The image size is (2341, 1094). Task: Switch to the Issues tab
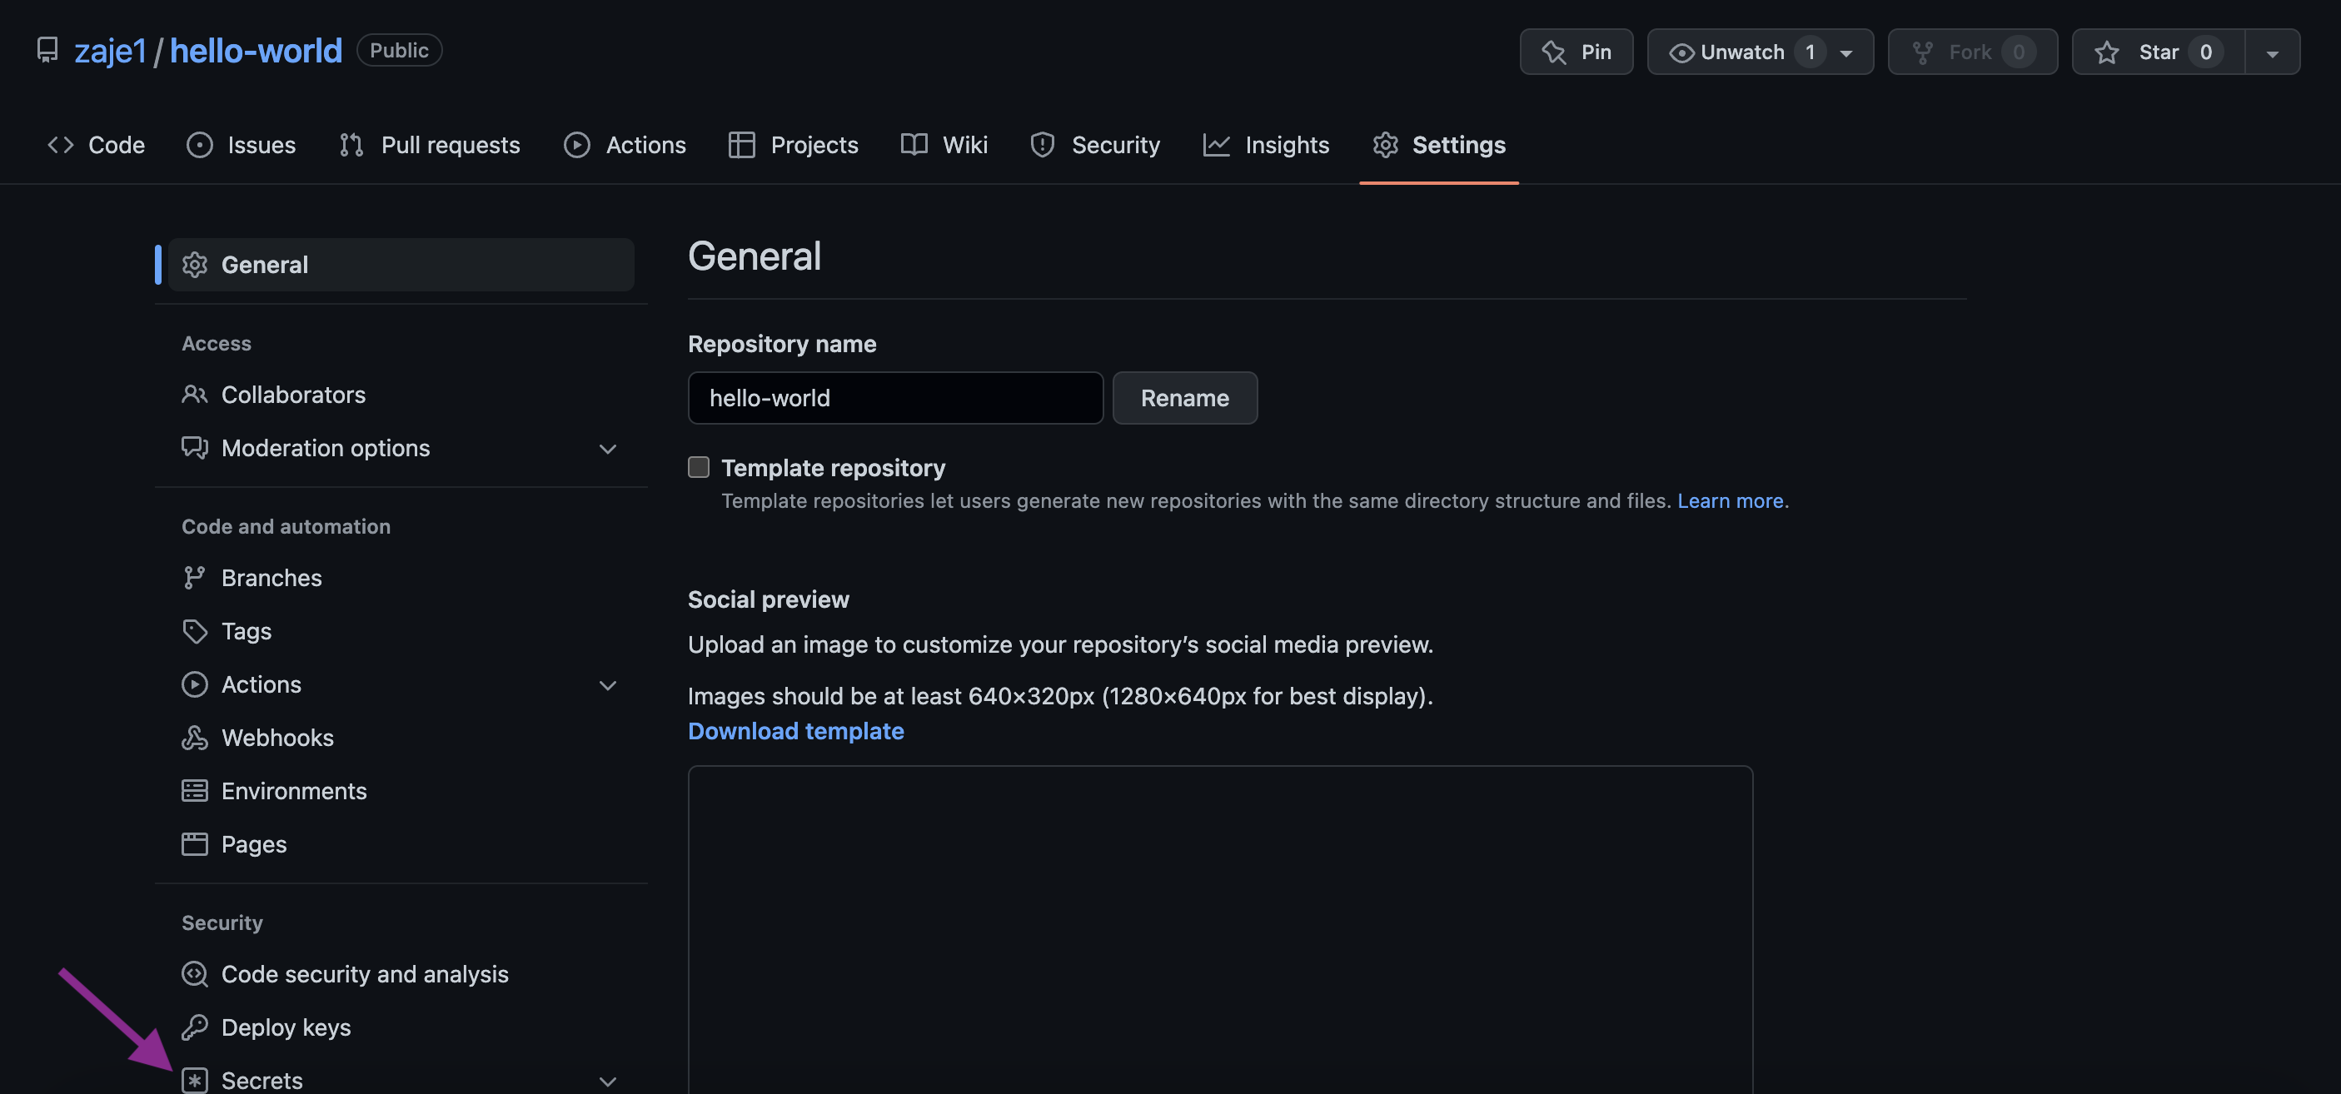coord(241,145)
